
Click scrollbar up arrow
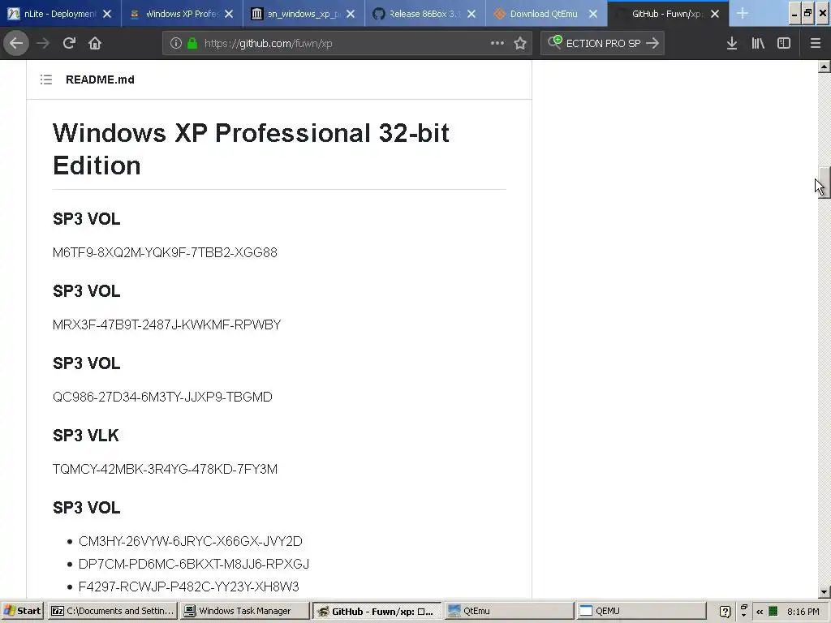(x=824, y=67)
